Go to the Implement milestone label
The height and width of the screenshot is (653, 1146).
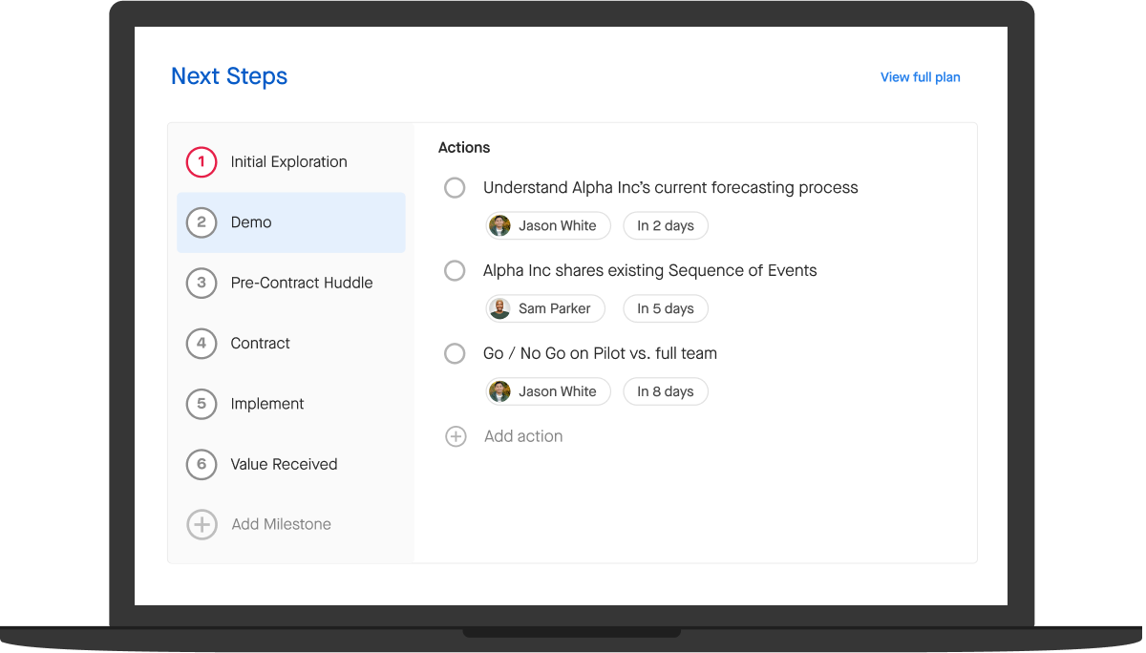[267, 404]
